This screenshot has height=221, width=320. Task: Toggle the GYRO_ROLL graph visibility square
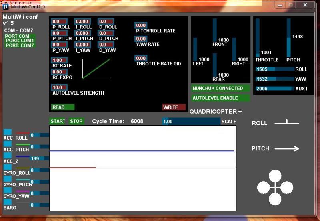[x=8, y=167]
